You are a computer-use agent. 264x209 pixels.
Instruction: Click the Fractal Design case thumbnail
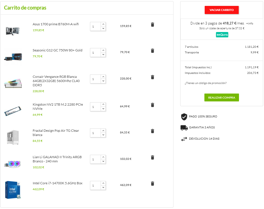pyautogui.click(x=13, y=137)
